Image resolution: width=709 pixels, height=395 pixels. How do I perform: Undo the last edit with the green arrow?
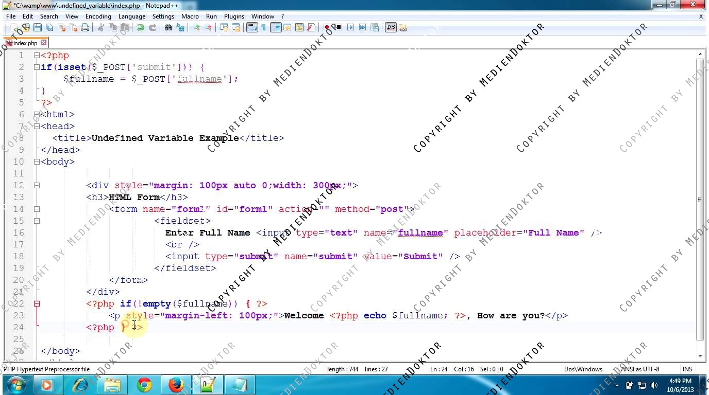pos(140,28)
